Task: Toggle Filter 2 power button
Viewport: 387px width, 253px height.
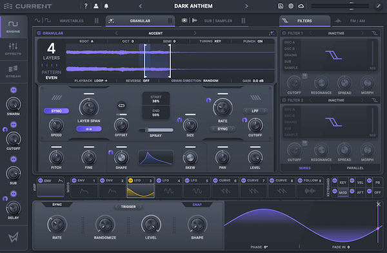Action: (284, 100)
